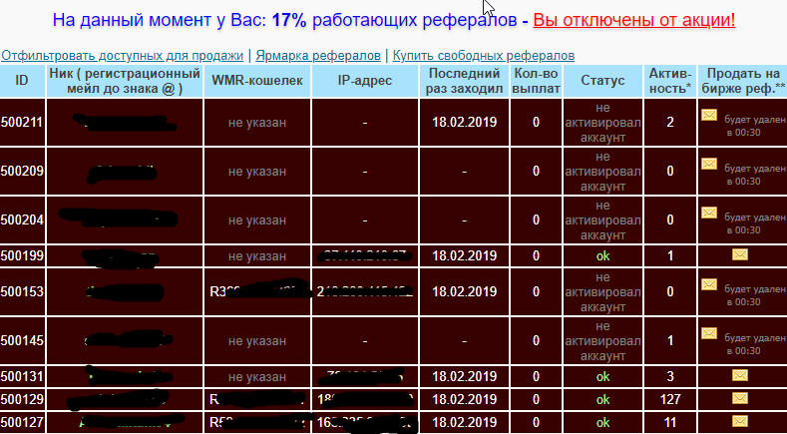Click activity value 127 cell
The width and height of the screenshot is (787, 434).
[x=669, y=399]
